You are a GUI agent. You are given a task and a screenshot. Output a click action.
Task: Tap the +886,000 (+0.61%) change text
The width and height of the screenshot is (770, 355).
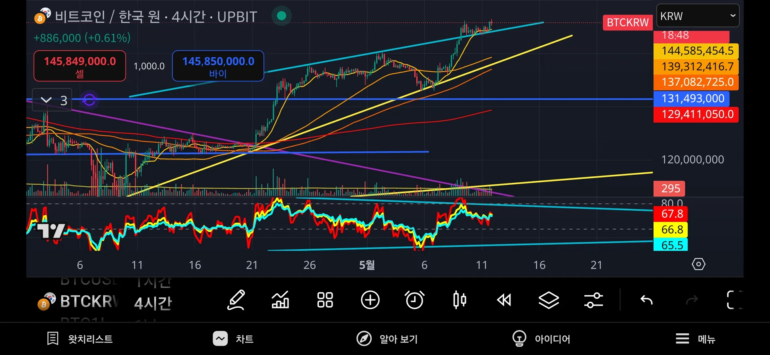[82, 38]
